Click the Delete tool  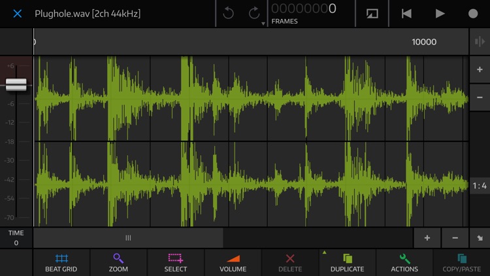tap(290, 263)
